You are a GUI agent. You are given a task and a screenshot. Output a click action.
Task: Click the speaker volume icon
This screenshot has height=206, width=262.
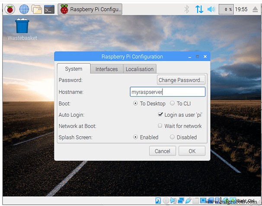point(211,9)
